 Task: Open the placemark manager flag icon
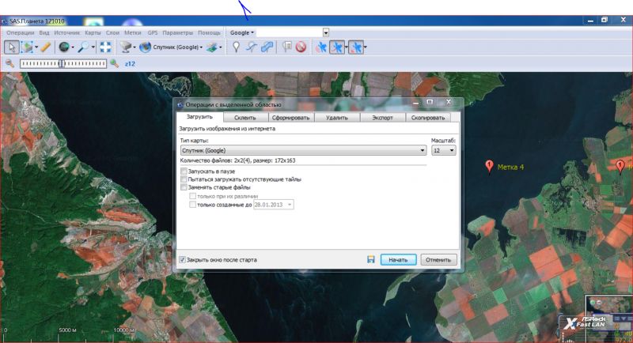pyautogui.click(x=287, y=47)
